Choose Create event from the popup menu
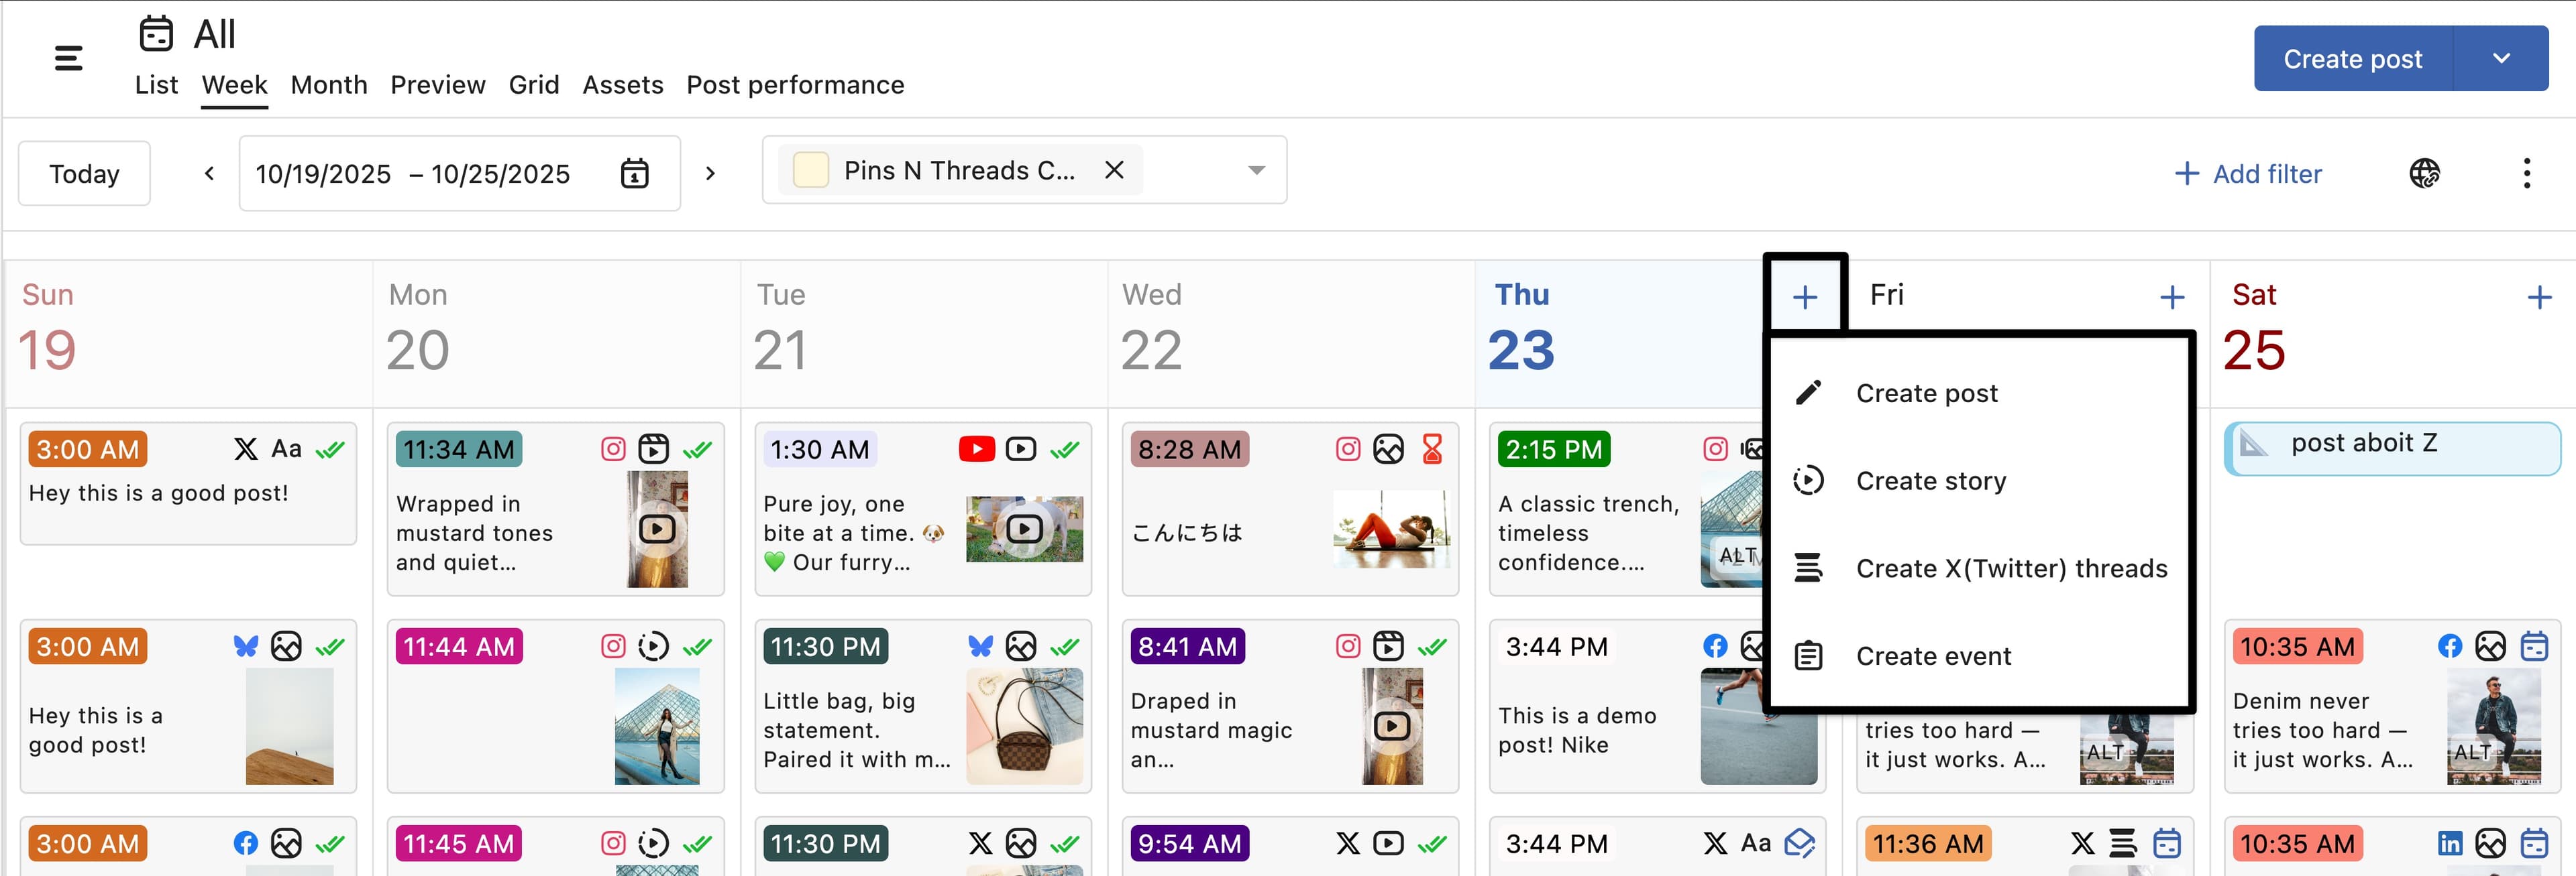The image size is (2576, 876). [x=1932, y=656]
